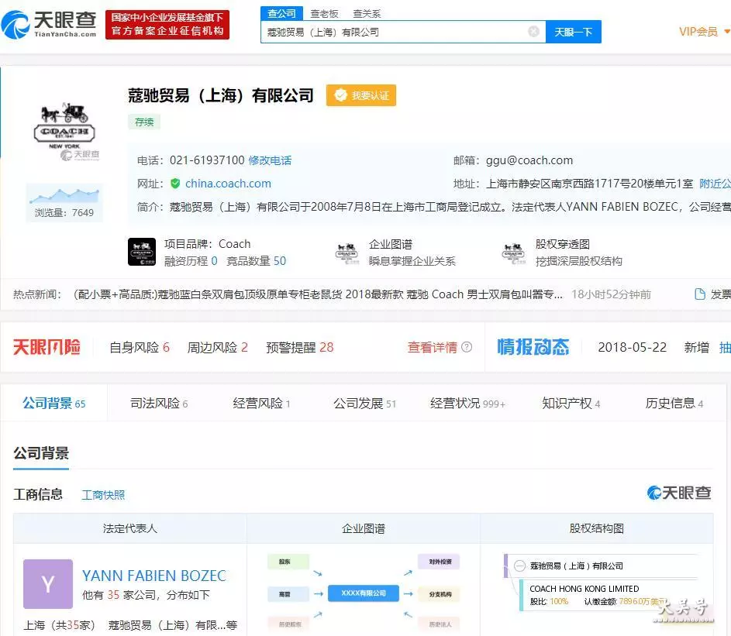Click the VIP会员 label
The image size is (731, 636).
tap(698, 32)
